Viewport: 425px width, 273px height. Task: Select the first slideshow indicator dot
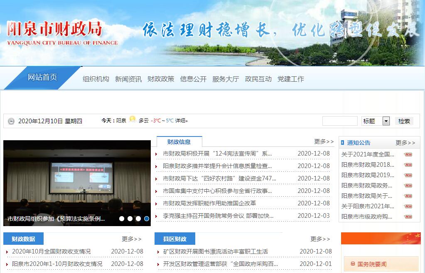coord(122,219)
